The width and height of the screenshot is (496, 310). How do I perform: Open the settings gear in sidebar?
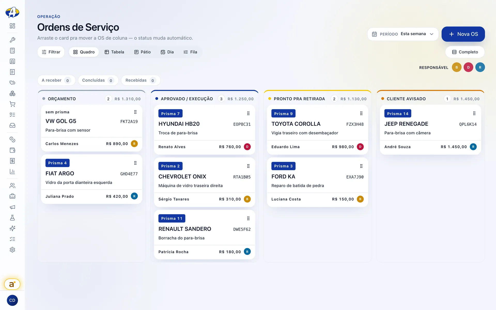(x=12, y=250)
